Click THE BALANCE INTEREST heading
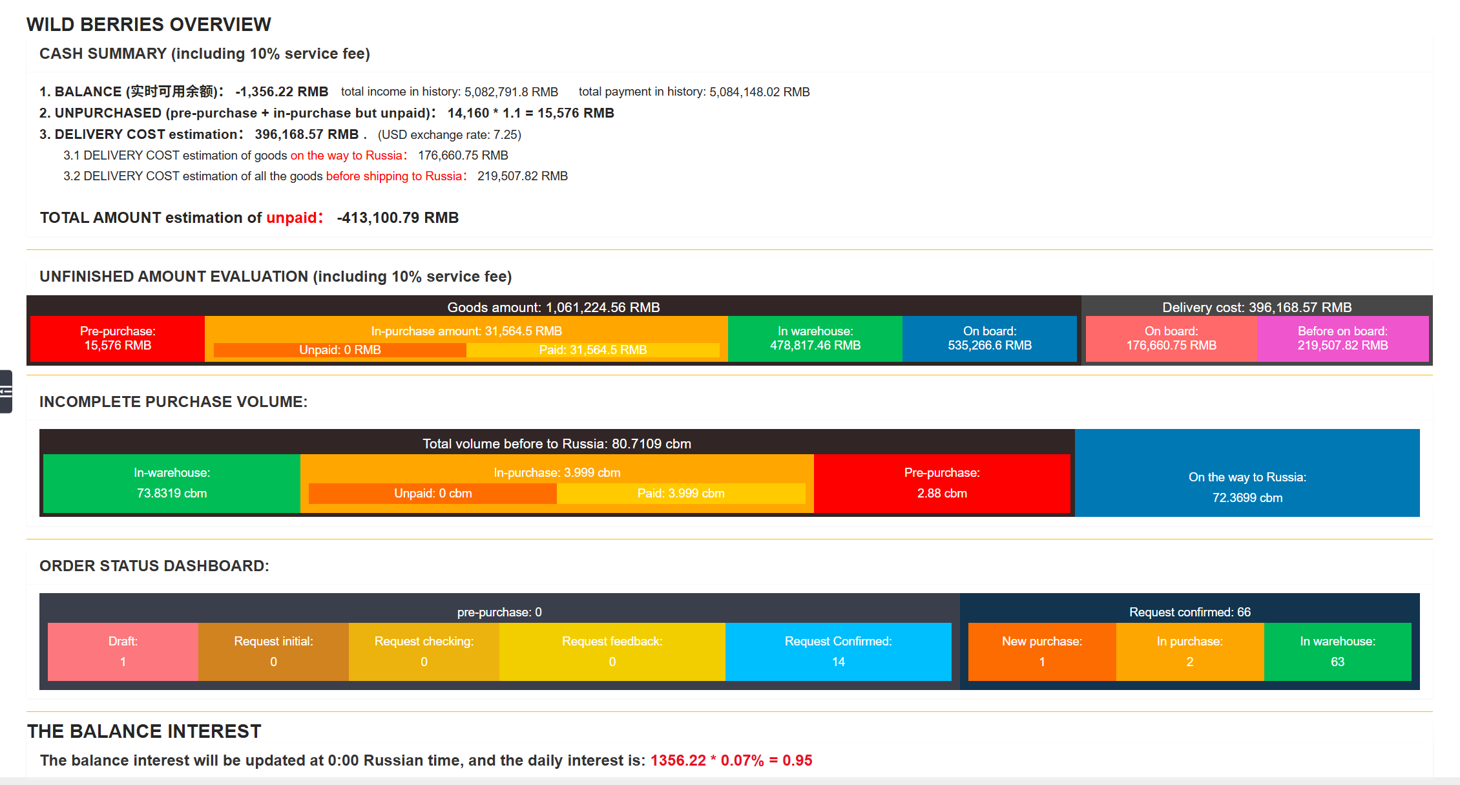 pos(144,731)
